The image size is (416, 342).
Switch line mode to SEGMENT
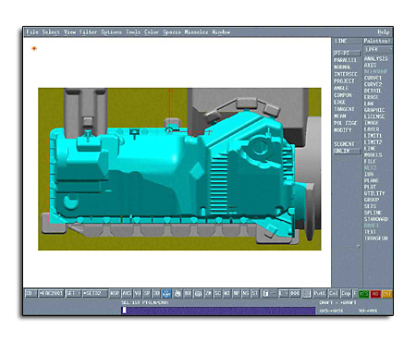click(x=345, y=144)
